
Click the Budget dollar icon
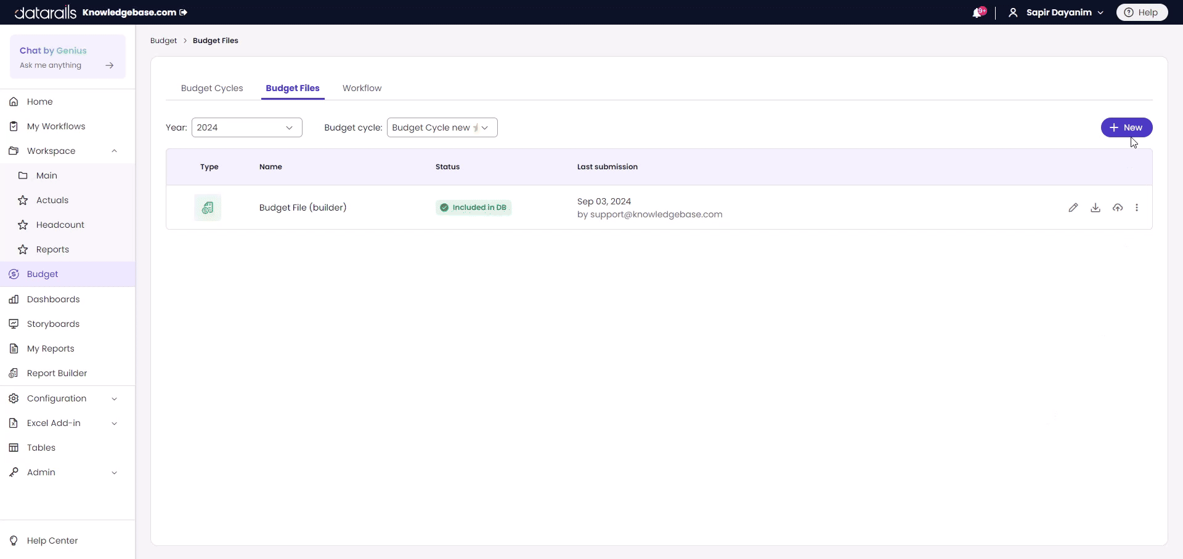click(14, 274)
